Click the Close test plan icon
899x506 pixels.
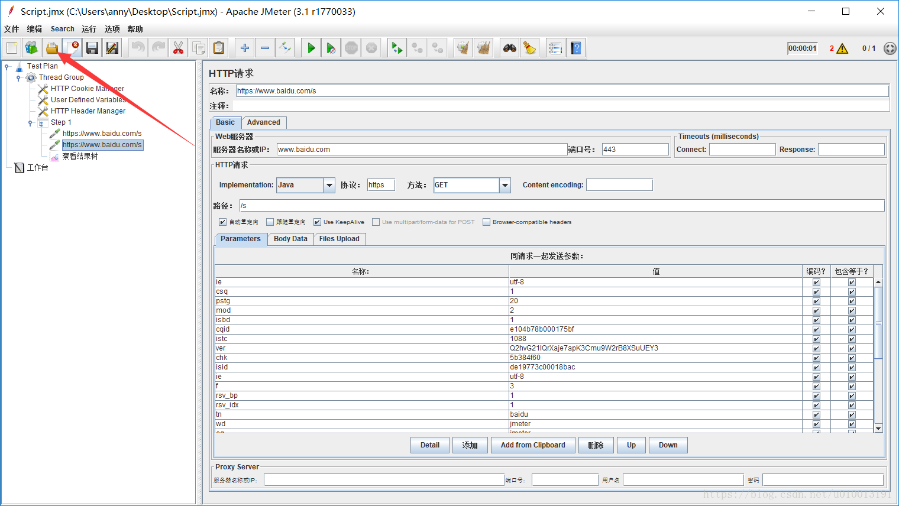[x=72, y=48]
